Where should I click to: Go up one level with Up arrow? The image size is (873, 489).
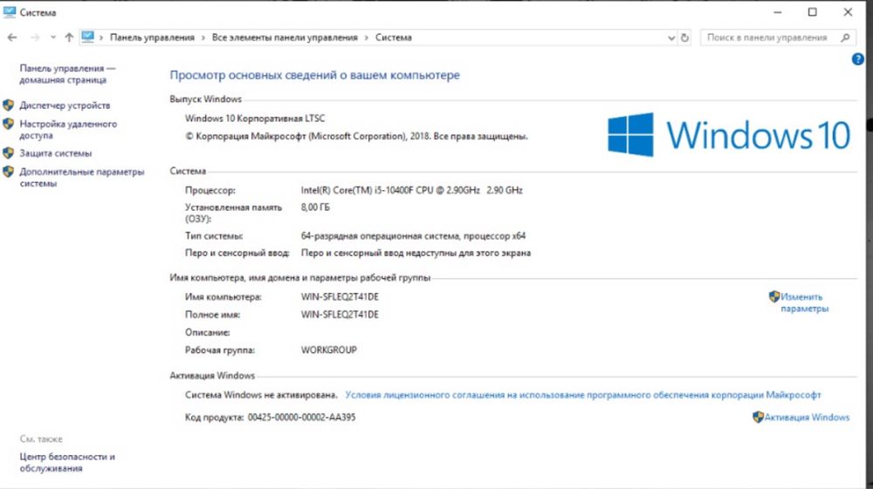69,37
